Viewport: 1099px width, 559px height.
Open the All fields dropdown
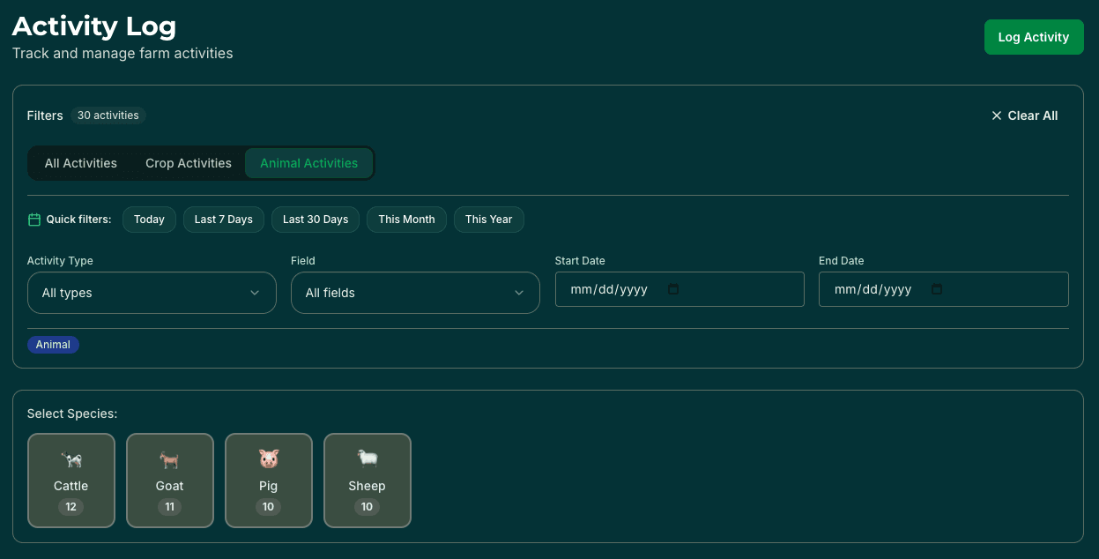(x=415, y=292)
